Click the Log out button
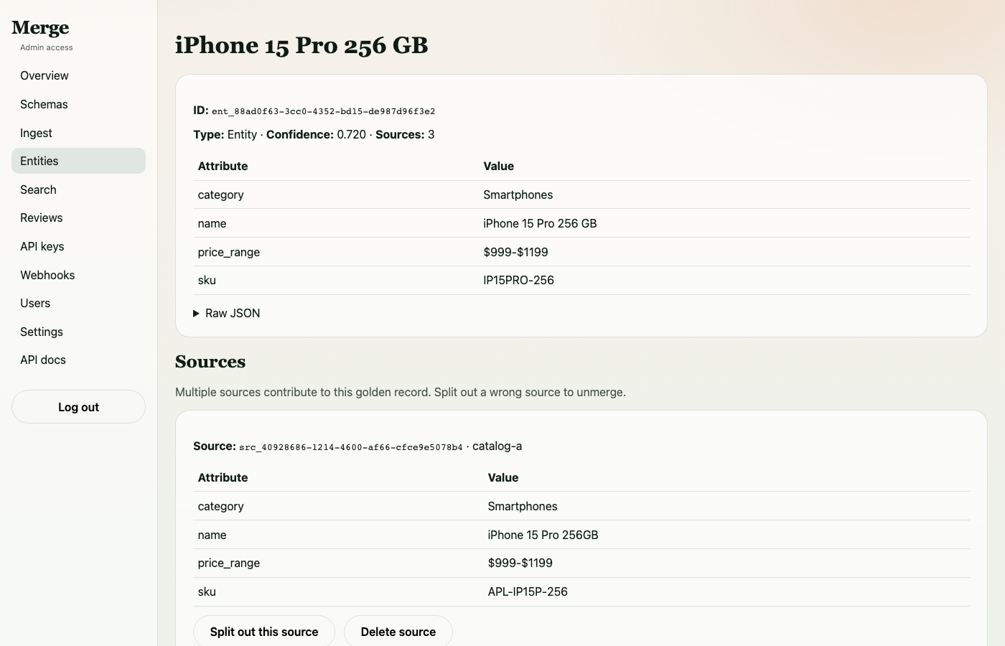Viewport: 1005px width, 646px height. click(x=78, y=407)
